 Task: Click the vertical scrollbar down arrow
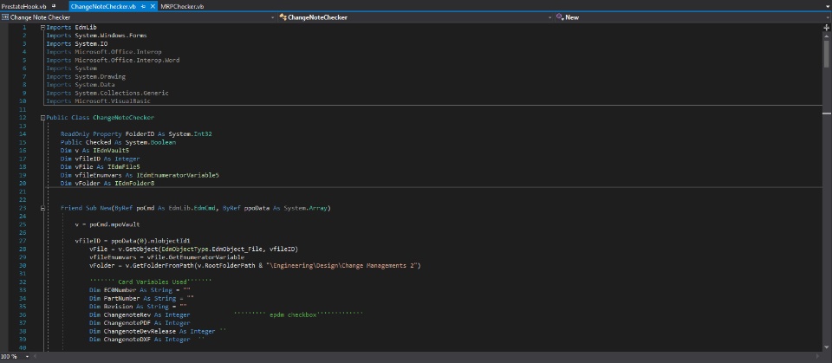tap(827, 348)
